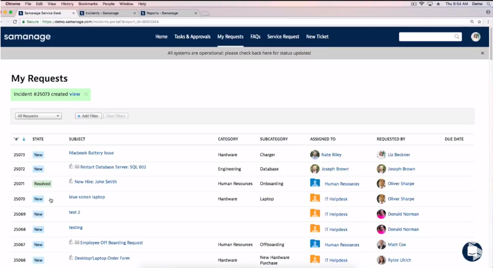This screenshot has height=268, width=493.
Task: Close the system status banner
Action: tap(483, 53)
